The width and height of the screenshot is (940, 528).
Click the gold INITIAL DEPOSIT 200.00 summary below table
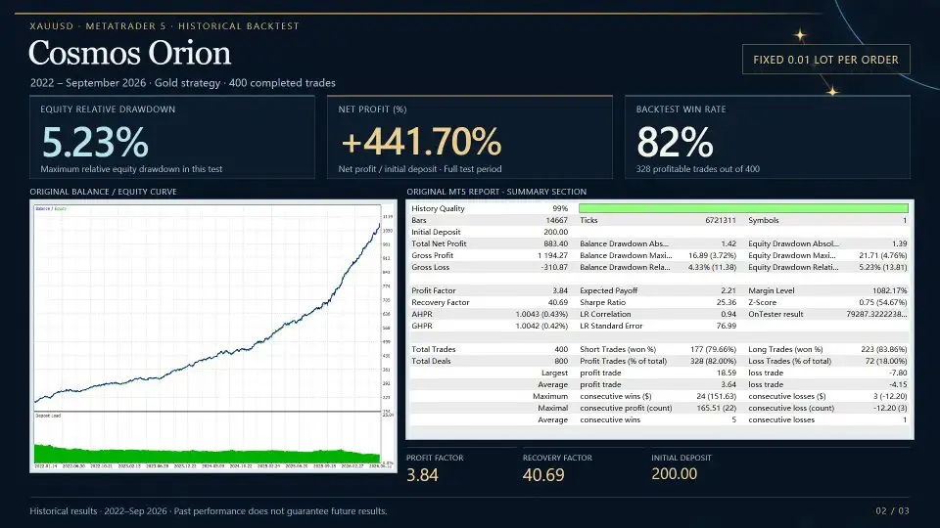click(x=681, y=467)
